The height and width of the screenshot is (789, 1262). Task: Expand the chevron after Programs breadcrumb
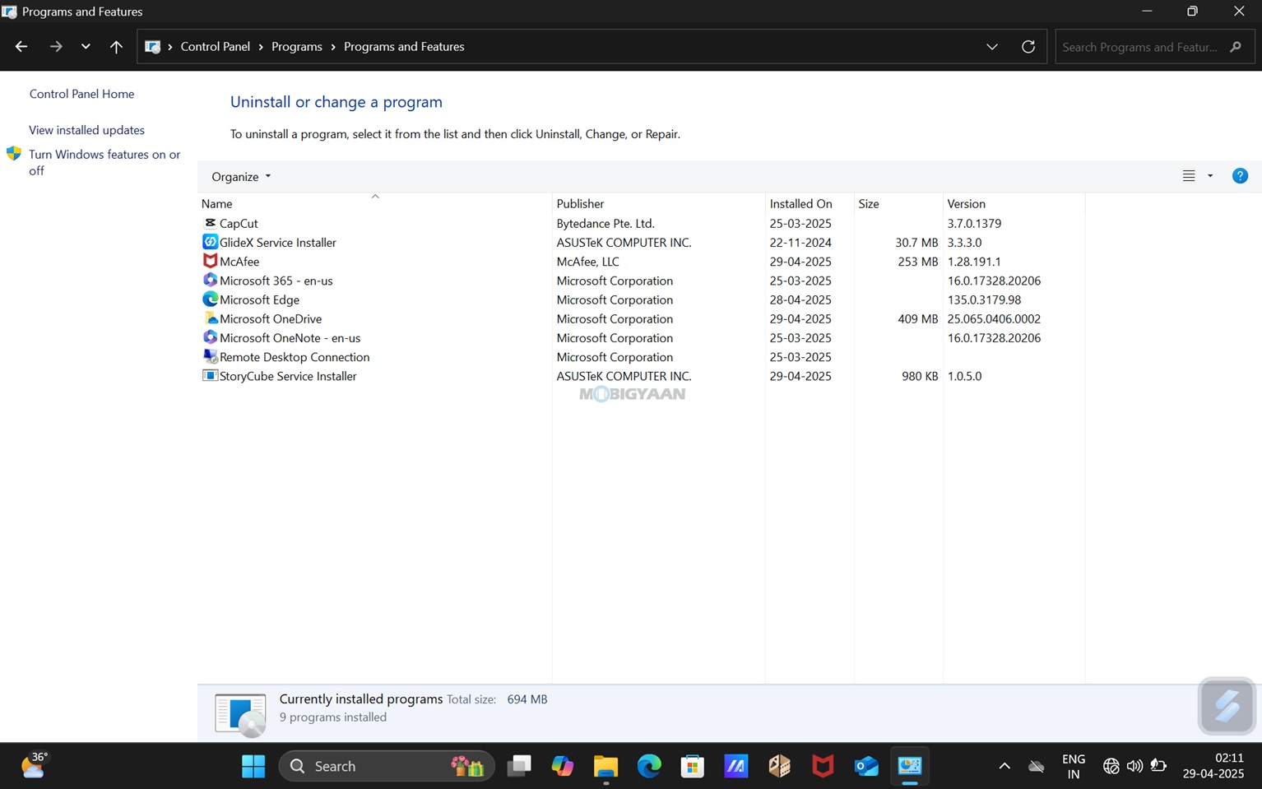333,47
